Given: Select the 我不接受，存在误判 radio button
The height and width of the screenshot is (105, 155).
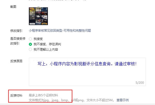Looking at the screenshot, I should point(30,44).
